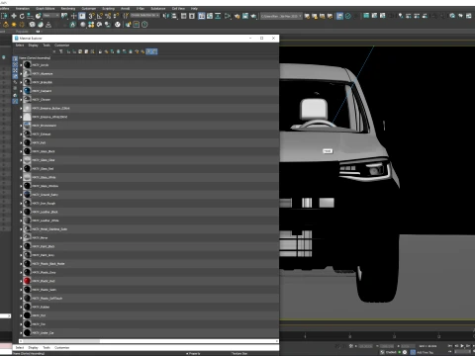
Task: Click the teapot Render icon in main toolbar
Action: coord(253,16)
